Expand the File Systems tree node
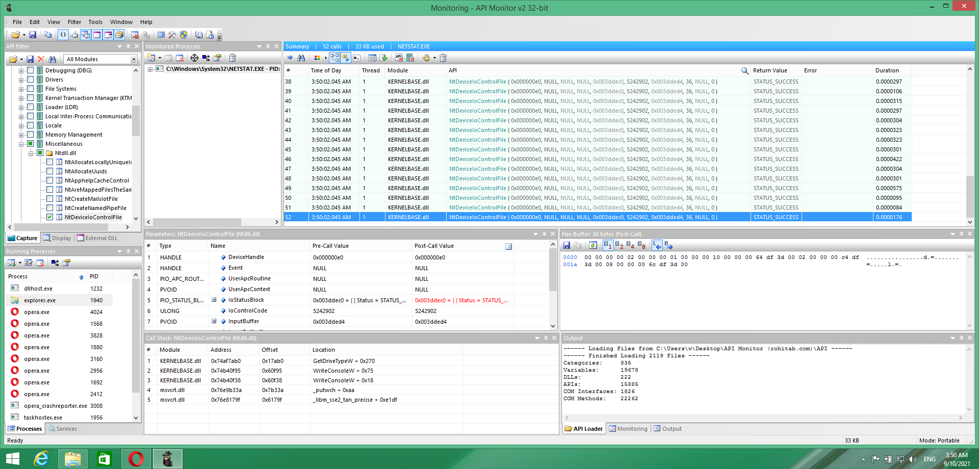Screen dimensions: 979x469 [21, 89]
